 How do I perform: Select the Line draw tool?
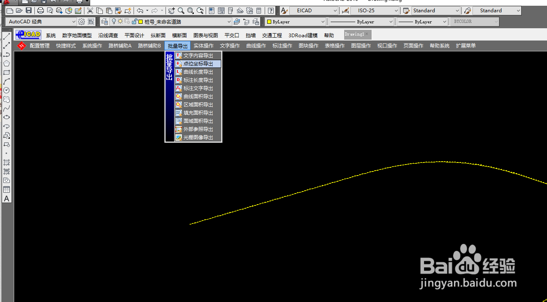click(7, 36)
